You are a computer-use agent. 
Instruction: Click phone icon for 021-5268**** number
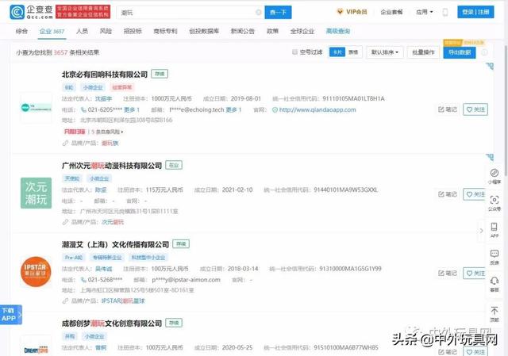coord(83,280)
